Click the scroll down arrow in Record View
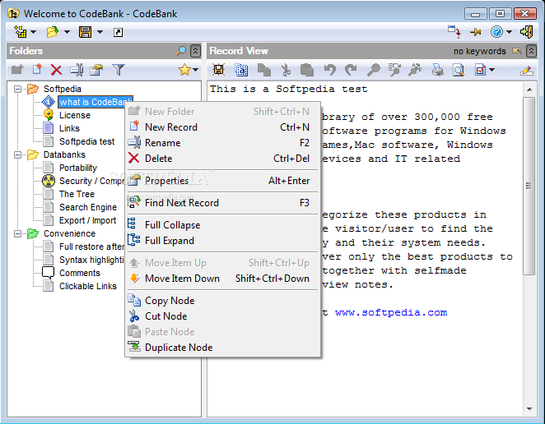The width and height of the screenshot is (545, 424). (x=529, y=409)
